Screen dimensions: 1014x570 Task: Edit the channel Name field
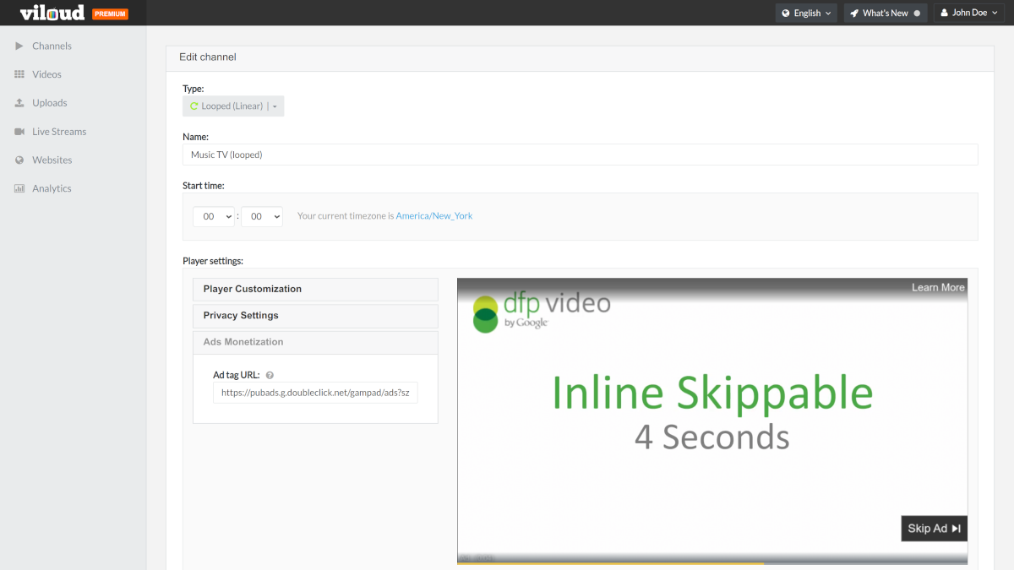pyautogui.click(x=581, y=154)
